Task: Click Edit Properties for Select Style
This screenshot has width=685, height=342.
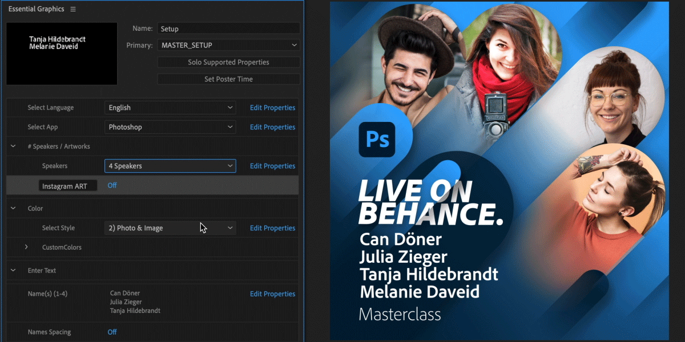Action: (272, 228)
